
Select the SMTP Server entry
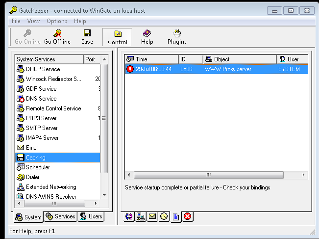[x=57, y=128]
